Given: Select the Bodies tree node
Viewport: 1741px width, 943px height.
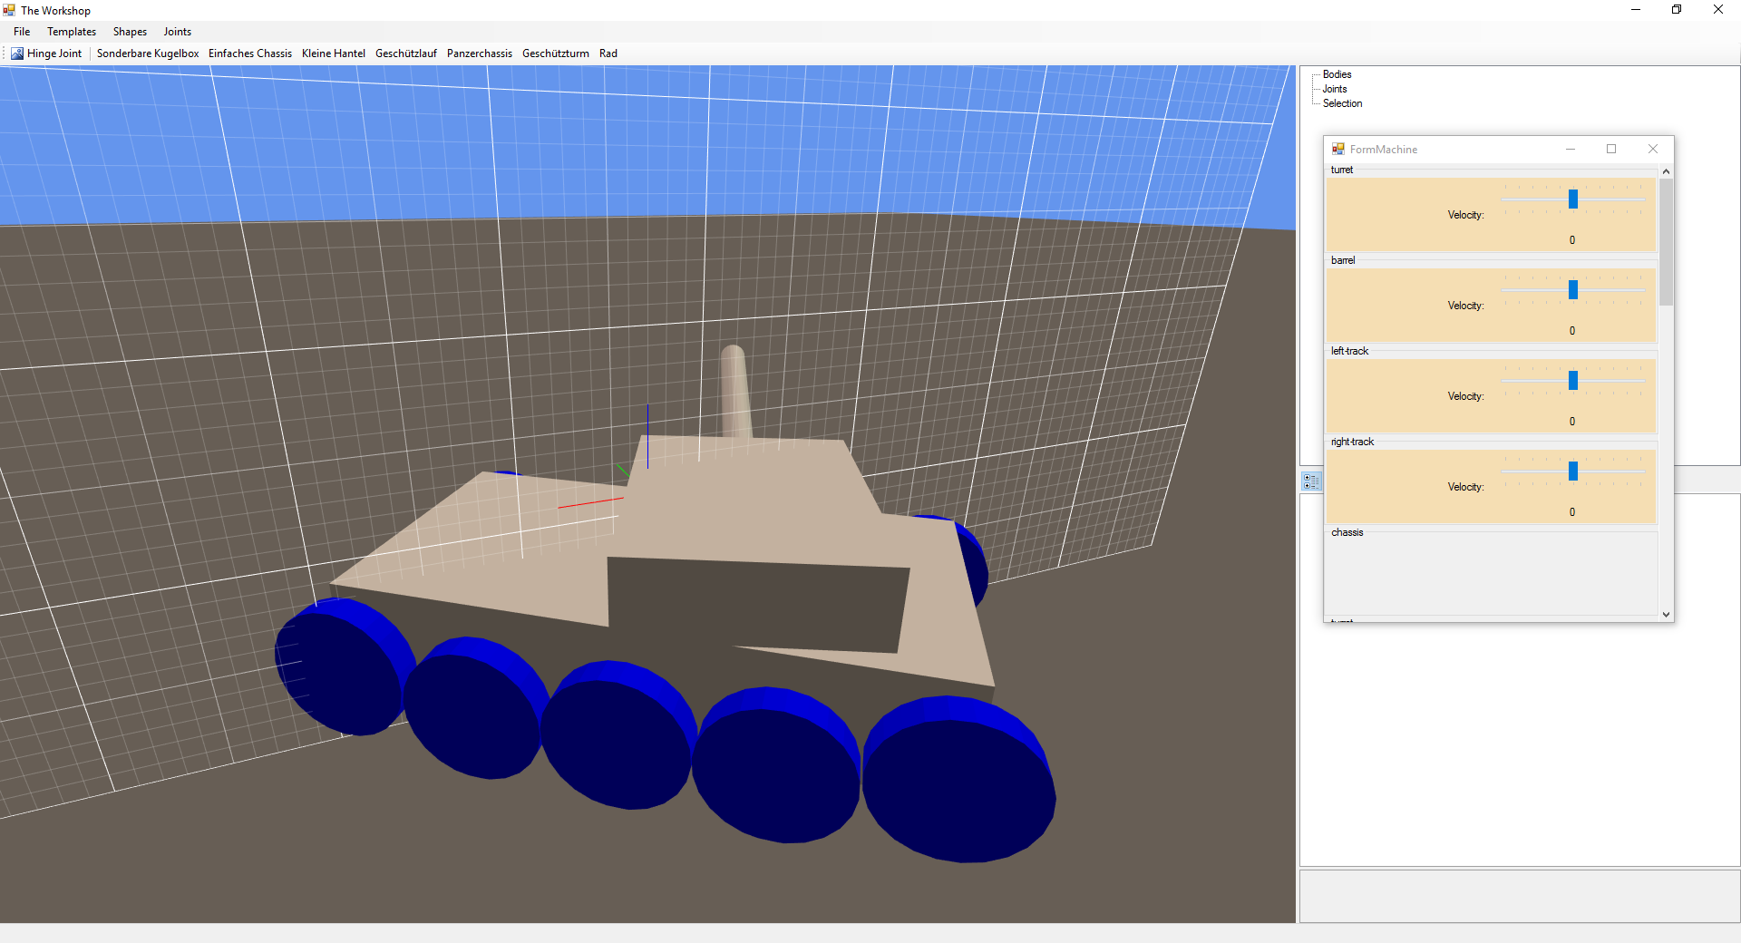Looking at the screenshot, I should (1337, 74).
